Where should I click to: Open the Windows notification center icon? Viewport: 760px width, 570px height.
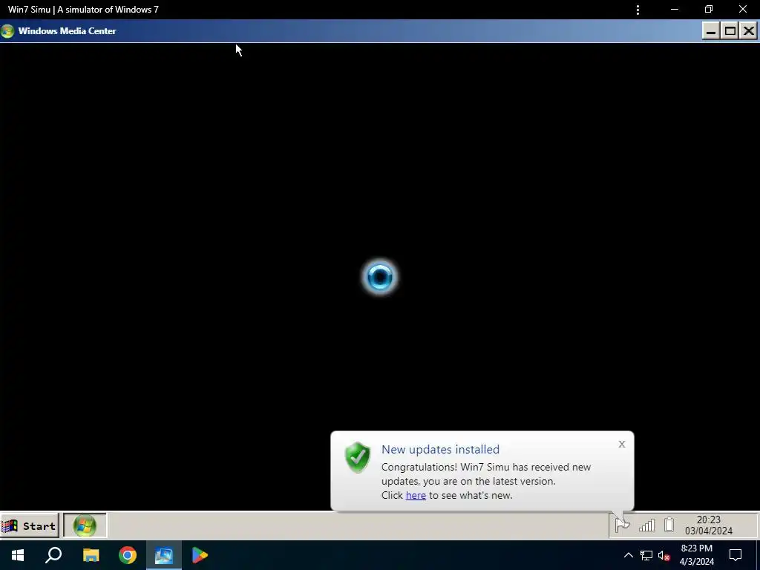tap(736, 555)
